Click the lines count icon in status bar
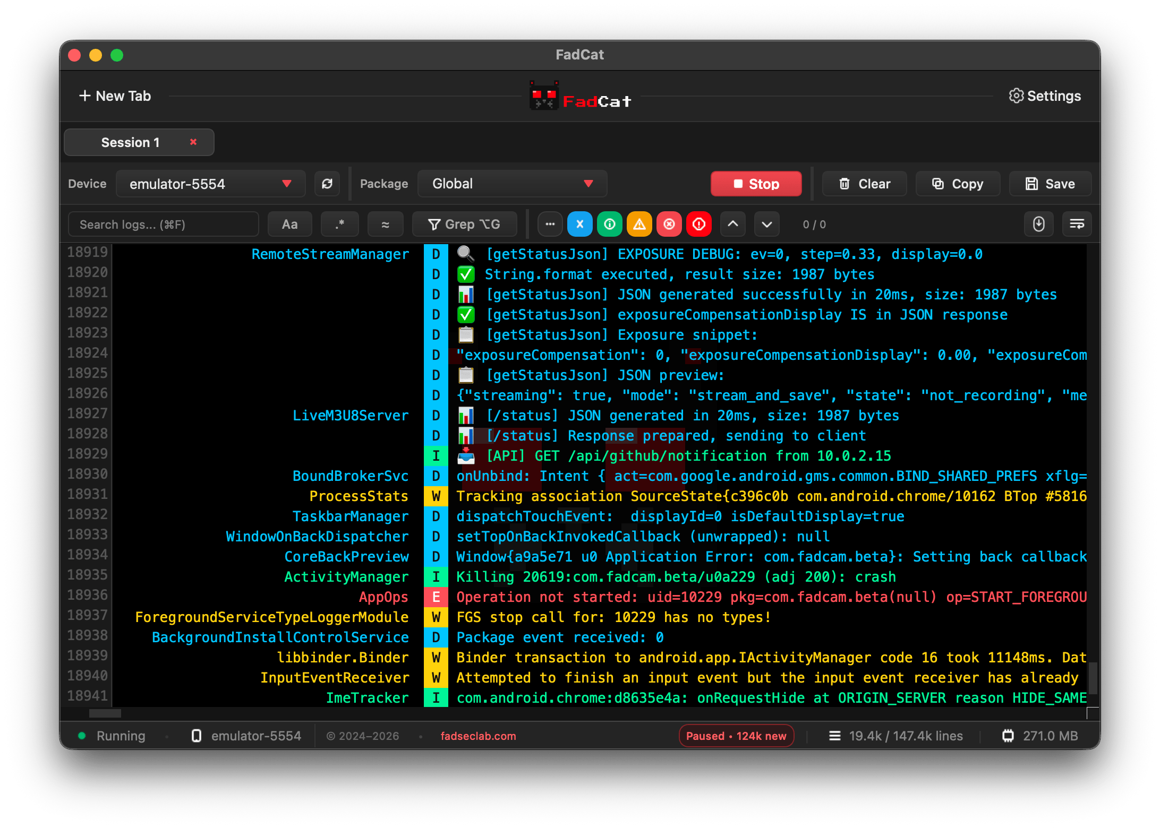 click(835, 736)
